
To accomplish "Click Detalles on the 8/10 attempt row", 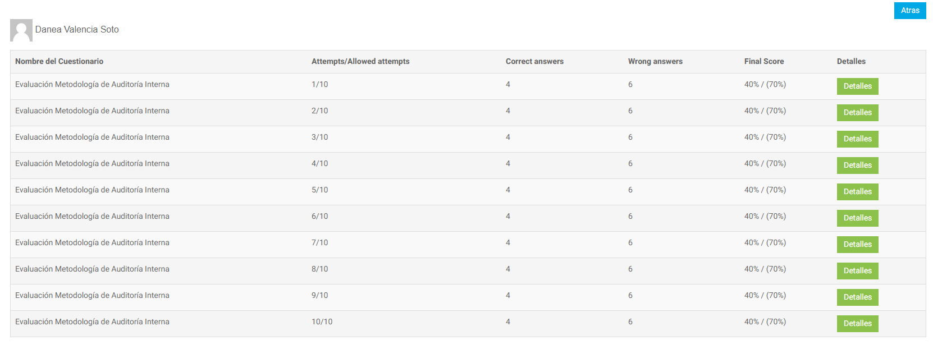I will pyautogui.click(x=857, y=271).
